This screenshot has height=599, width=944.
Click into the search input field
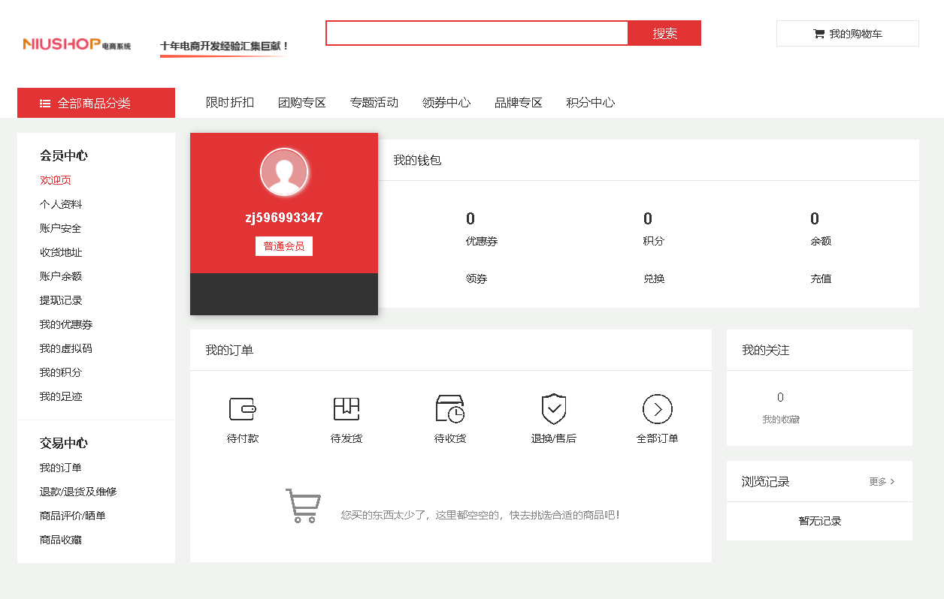pyautogui.click(x=477, y=33)
